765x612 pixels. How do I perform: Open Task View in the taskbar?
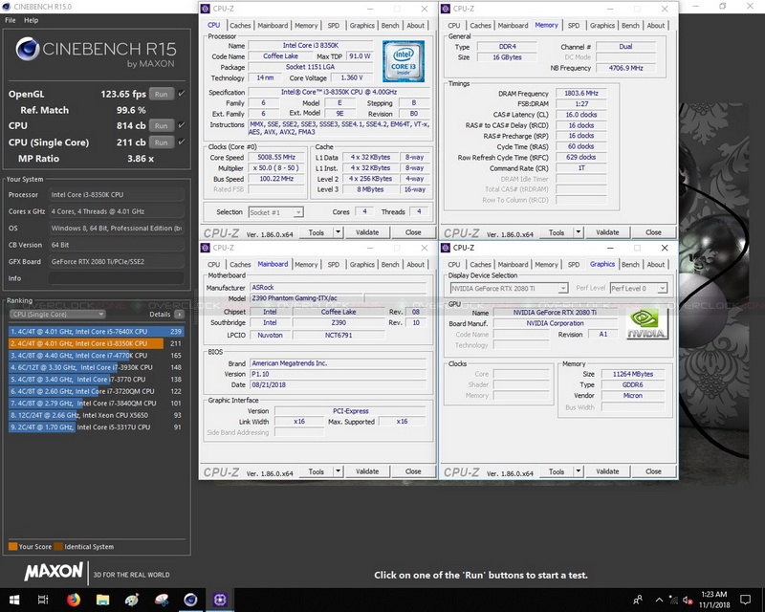(x=43, y=600)
